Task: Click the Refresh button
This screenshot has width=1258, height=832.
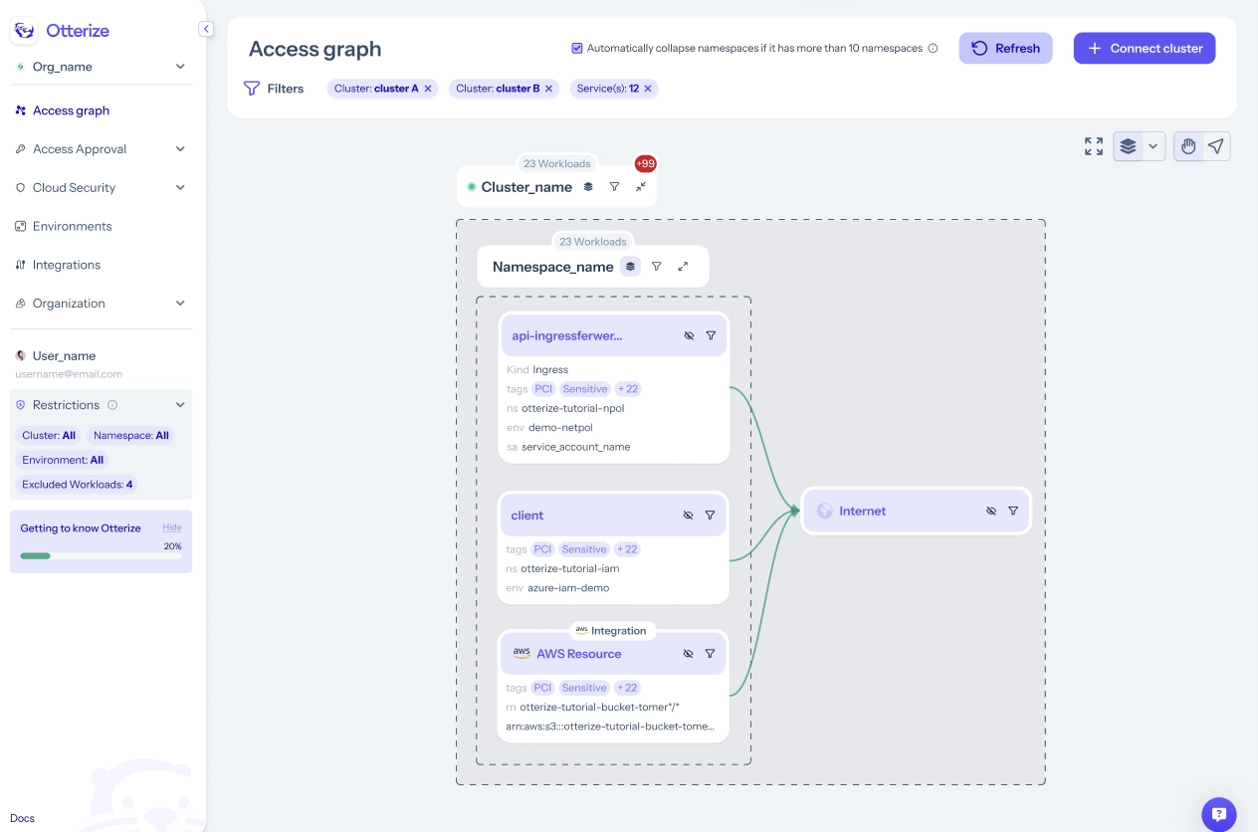Action: 1005,48
